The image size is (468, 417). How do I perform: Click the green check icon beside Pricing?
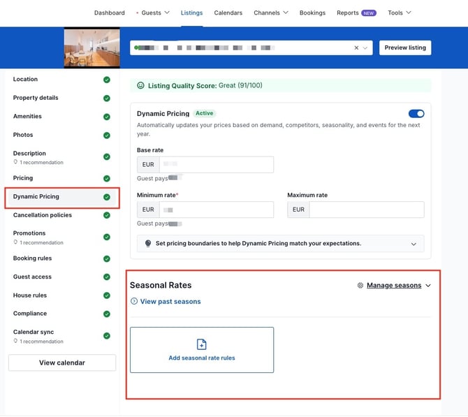107,179
